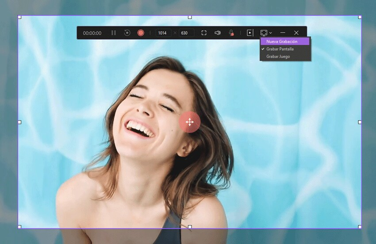Start recording with the red record button
Viewport: 376px width, 244px height.
pos(141,33)
